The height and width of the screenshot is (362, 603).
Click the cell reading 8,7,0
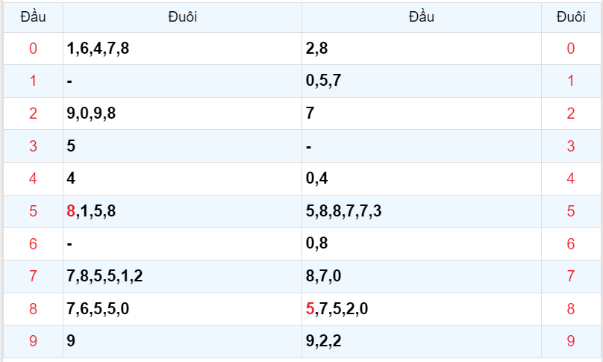point(324,276)
